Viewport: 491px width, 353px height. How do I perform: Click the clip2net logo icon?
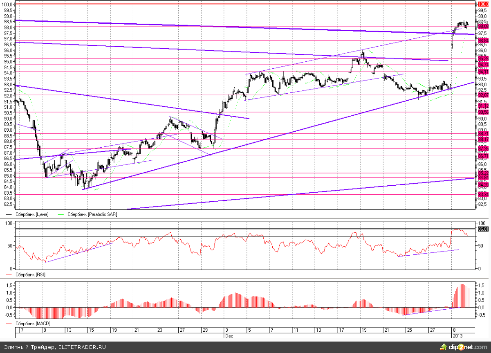point(444,347)
